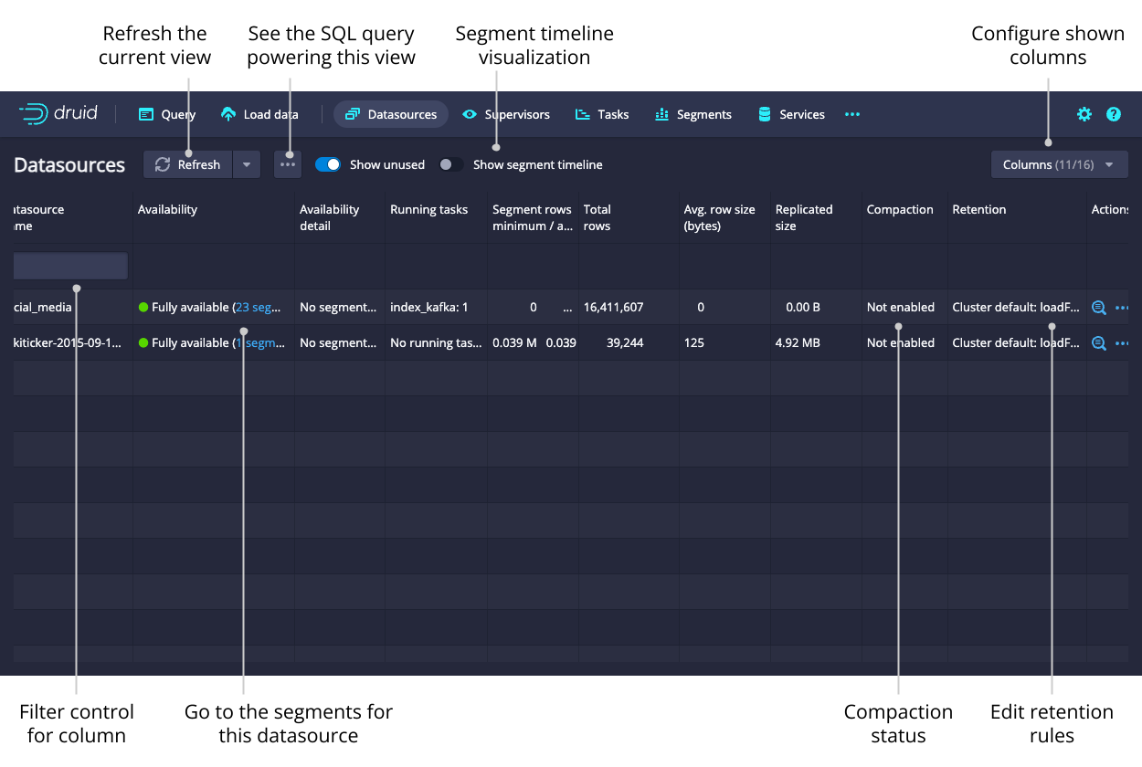Open more actions ellipsis for social_media row

[x=1122, y=308]
